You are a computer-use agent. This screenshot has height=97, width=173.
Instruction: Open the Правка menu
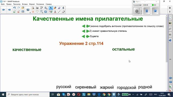pyautogui.click(x=9, y=4)
